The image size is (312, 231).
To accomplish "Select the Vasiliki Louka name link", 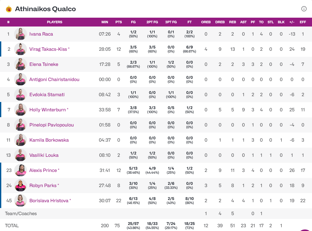I will pyautogui.click(x=44, y=155).
